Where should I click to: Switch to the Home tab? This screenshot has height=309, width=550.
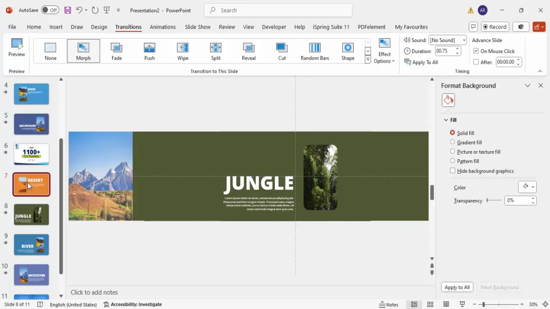34,27
